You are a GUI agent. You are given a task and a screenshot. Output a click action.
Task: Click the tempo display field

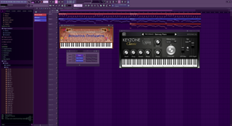(x=46, y=2)
